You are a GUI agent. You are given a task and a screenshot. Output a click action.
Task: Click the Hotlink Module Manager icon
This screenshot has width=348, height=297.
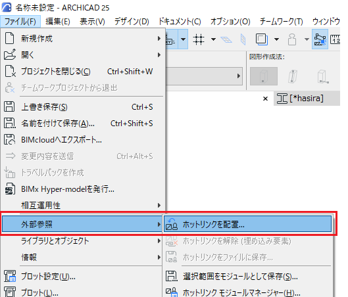tap(172, 292)
